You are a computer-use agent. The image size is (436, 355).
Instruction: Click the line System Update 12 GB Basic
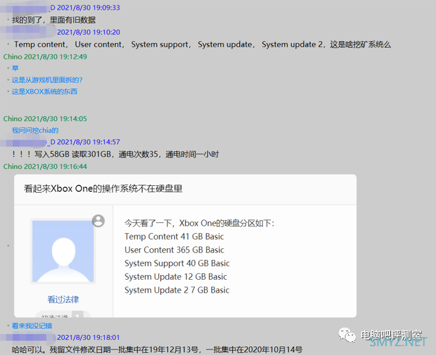(175, 276)
